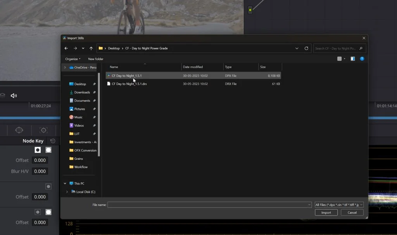This screenshot has height=235, width=397.
Task: Click the Import button
Action: pos(326,213)
